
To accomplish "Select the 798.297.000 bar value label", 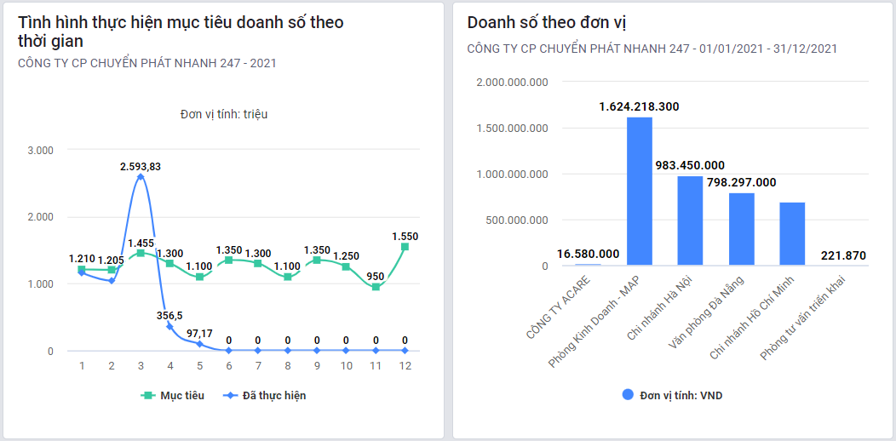I will point(742,183).
